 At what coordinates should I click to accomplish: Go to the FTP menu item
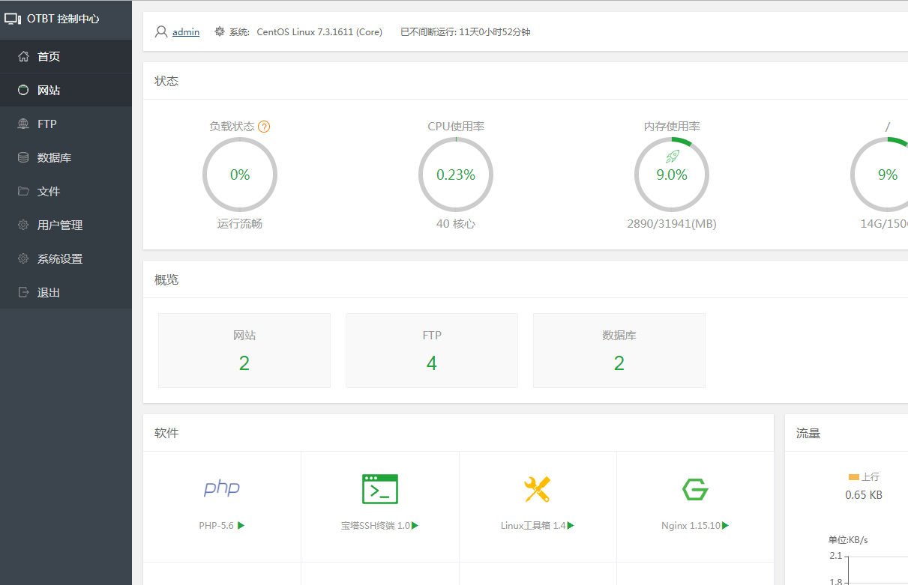coord(66,124)
